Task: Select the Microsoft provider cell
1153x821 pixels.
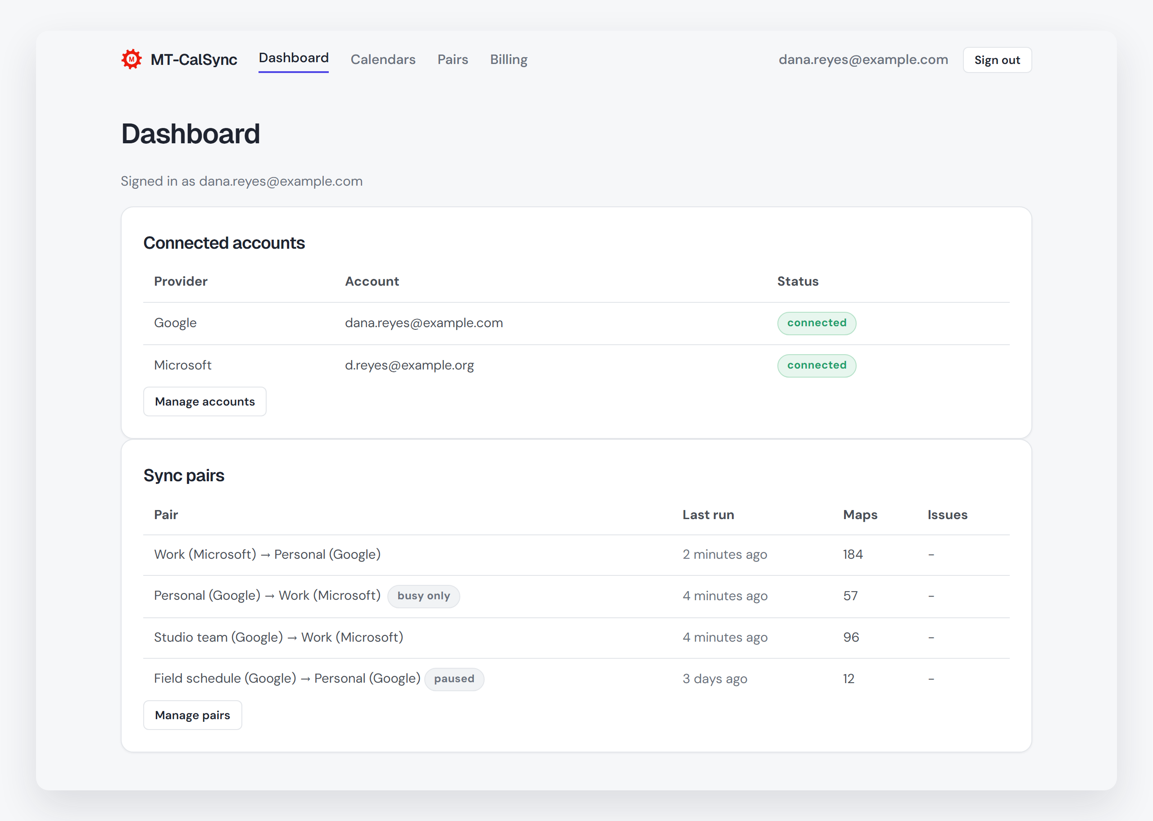Action: pyautogui.click(x=182, y=365)
